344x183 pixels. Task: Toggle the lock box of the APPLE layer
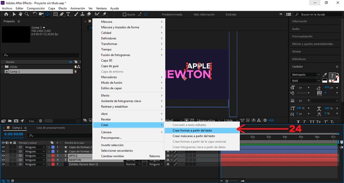coord(15,156)
